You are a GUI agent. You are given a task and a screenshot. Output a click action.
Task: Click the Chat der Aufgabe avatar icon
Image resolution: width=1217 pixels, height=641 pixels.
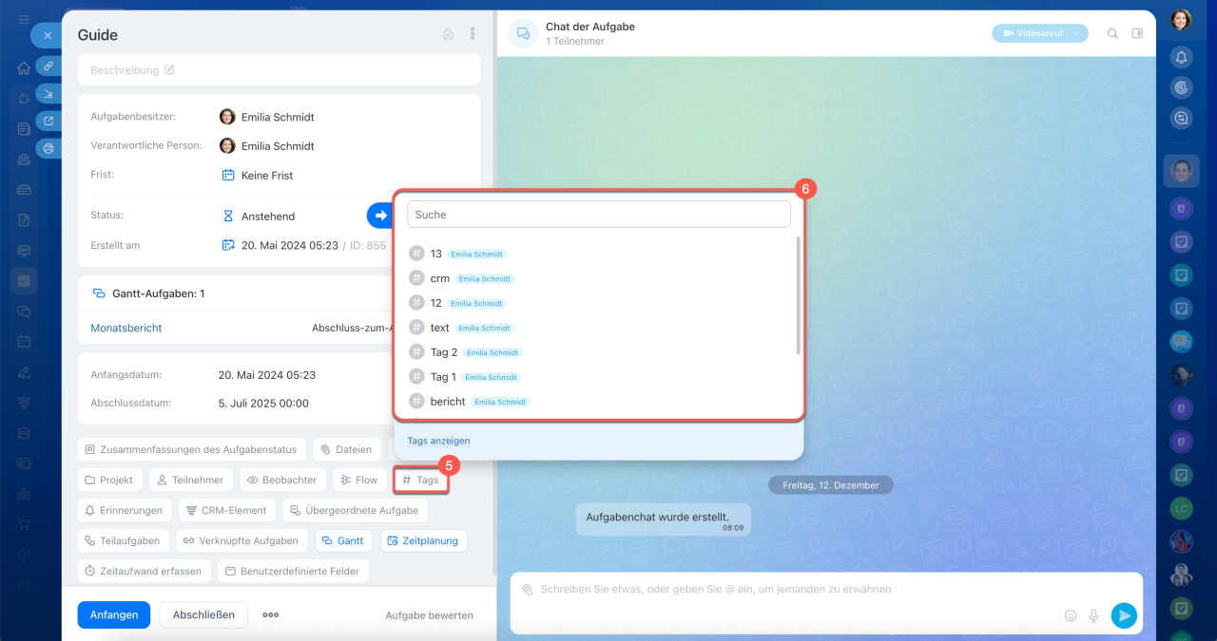point(523,33)
